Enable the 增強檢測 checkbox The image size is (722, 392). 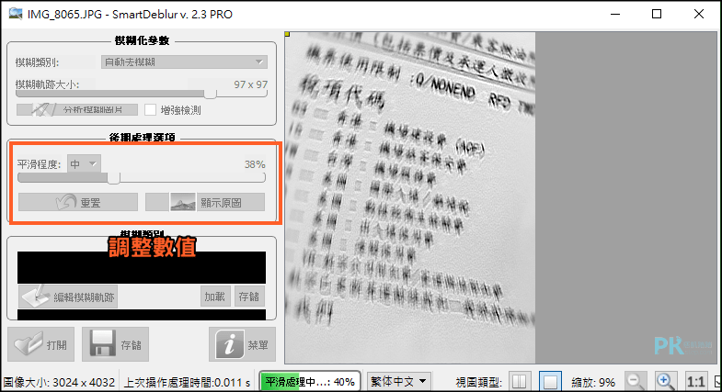pos(150,110)
